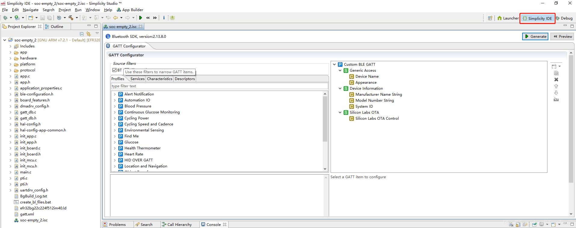Open the Project menu
576x228 pixels.
pyautogui.click(x=65, y=10)
